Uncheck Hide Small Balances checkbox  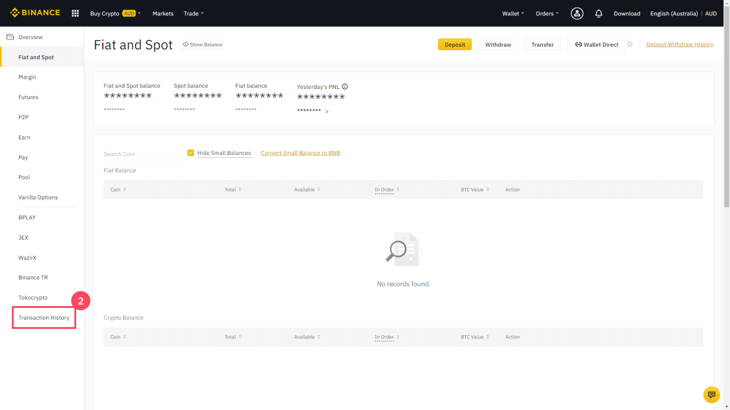point(191,153)
